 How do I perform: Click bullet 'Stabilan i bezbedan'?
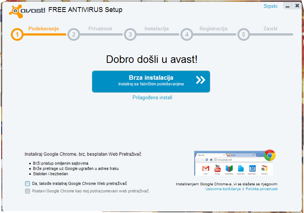tap(51, 174)
